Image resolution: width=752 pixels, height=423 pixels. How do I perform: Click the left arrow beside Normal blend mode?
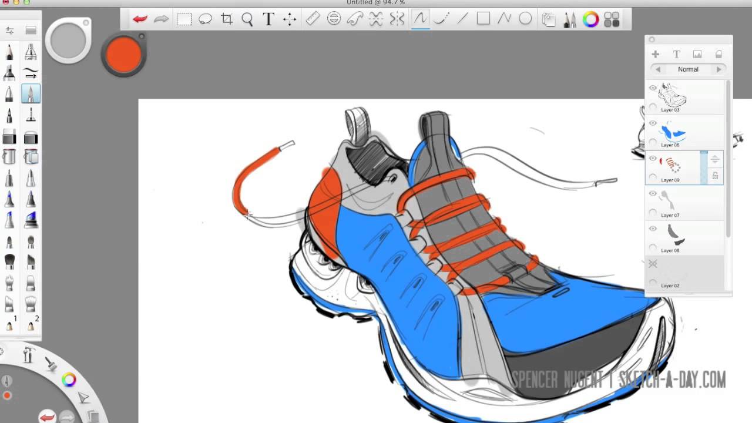tap(658, 69)
